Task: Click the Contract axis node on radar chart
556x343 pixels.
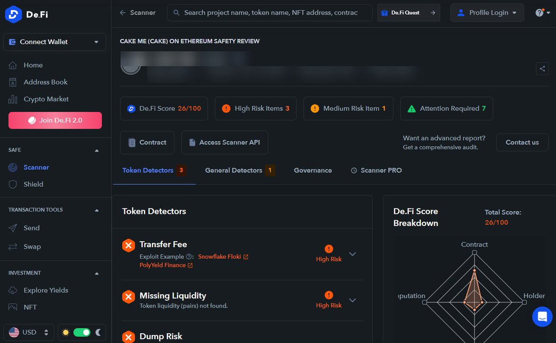Action: tap(474, 253)
